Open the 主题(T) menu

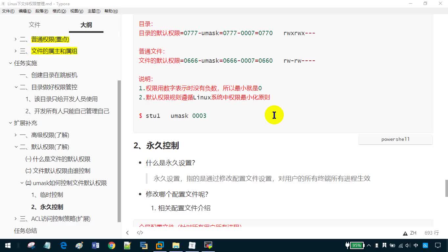coord(94,11)
